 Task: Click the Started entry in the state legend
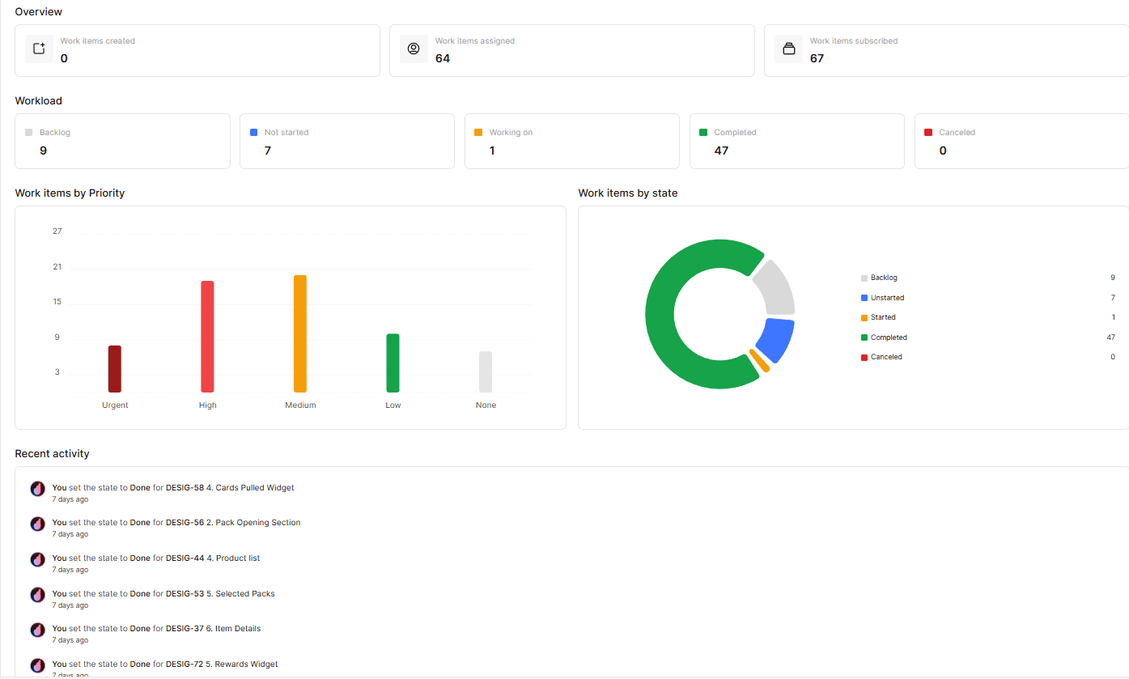coord(883,316)
